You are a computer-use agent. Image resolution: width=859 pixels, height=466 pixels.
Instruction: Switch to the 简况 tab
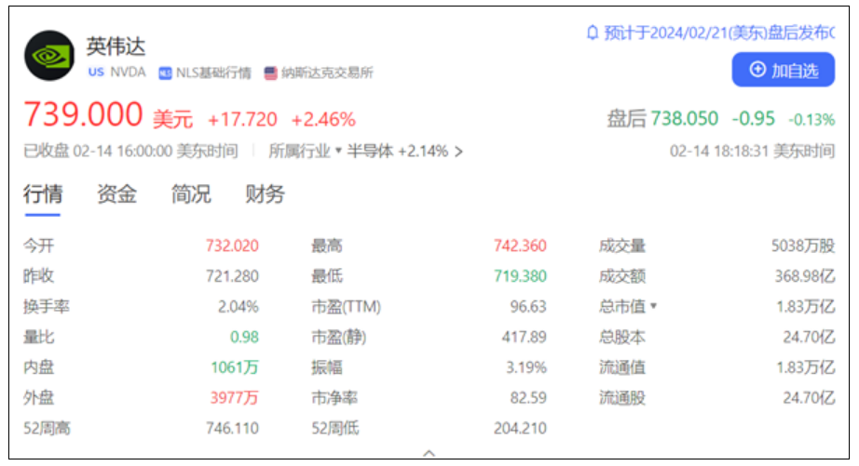191,194
